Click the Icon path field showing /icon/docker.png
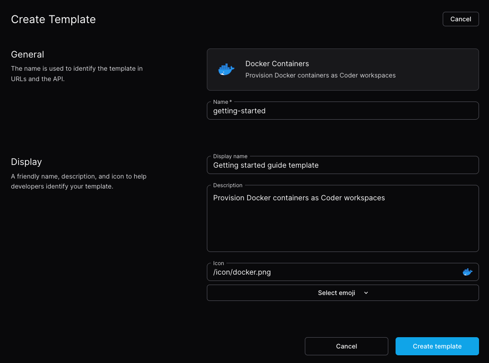489x363 pixels. [334, 272]
